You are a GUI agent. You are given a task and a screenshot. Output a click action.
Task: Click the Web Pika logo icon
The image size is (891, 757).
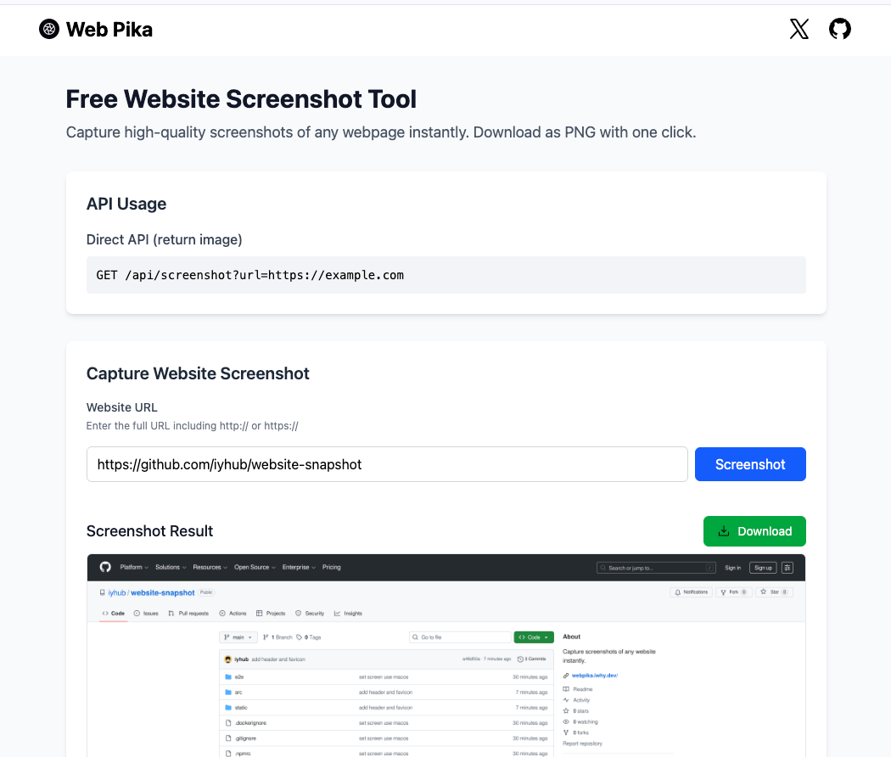click(49, 29)
